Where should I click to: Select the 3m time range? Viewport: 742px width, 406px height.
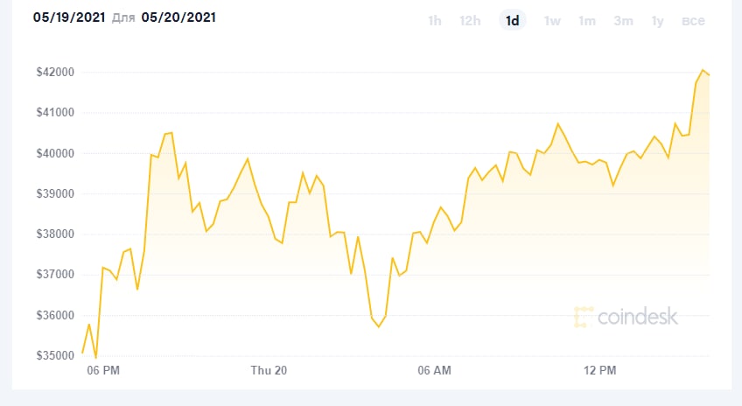623,21
